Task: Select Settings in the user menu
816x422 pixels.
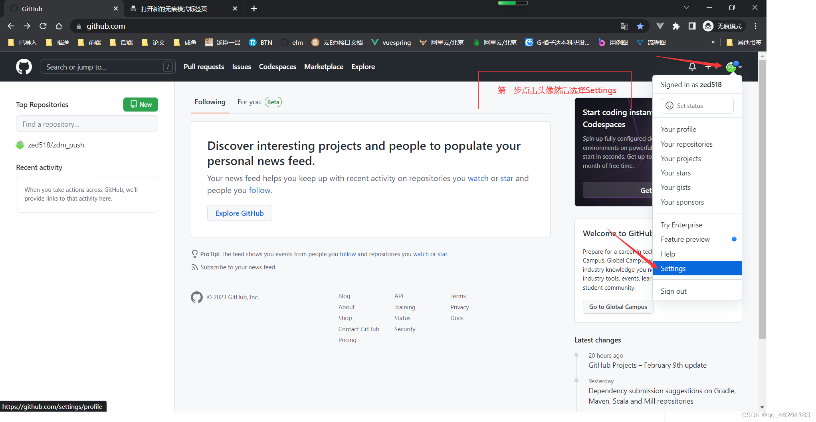Action: click(697, 269)
